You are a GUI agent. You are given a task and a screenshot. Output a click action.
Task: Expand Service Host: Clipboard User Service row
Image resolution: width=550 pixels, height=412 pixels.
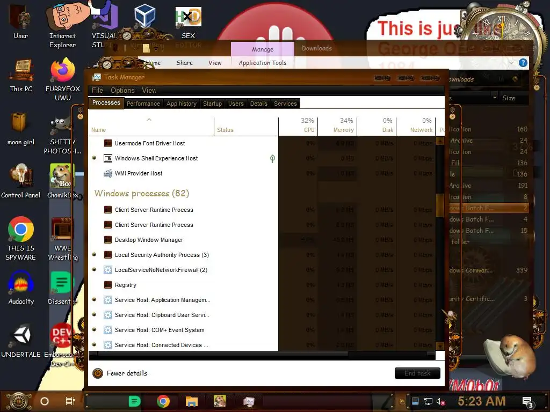tap(94, 315)
